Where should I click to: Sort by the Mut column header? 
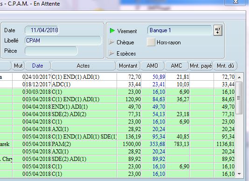[18, 66]
